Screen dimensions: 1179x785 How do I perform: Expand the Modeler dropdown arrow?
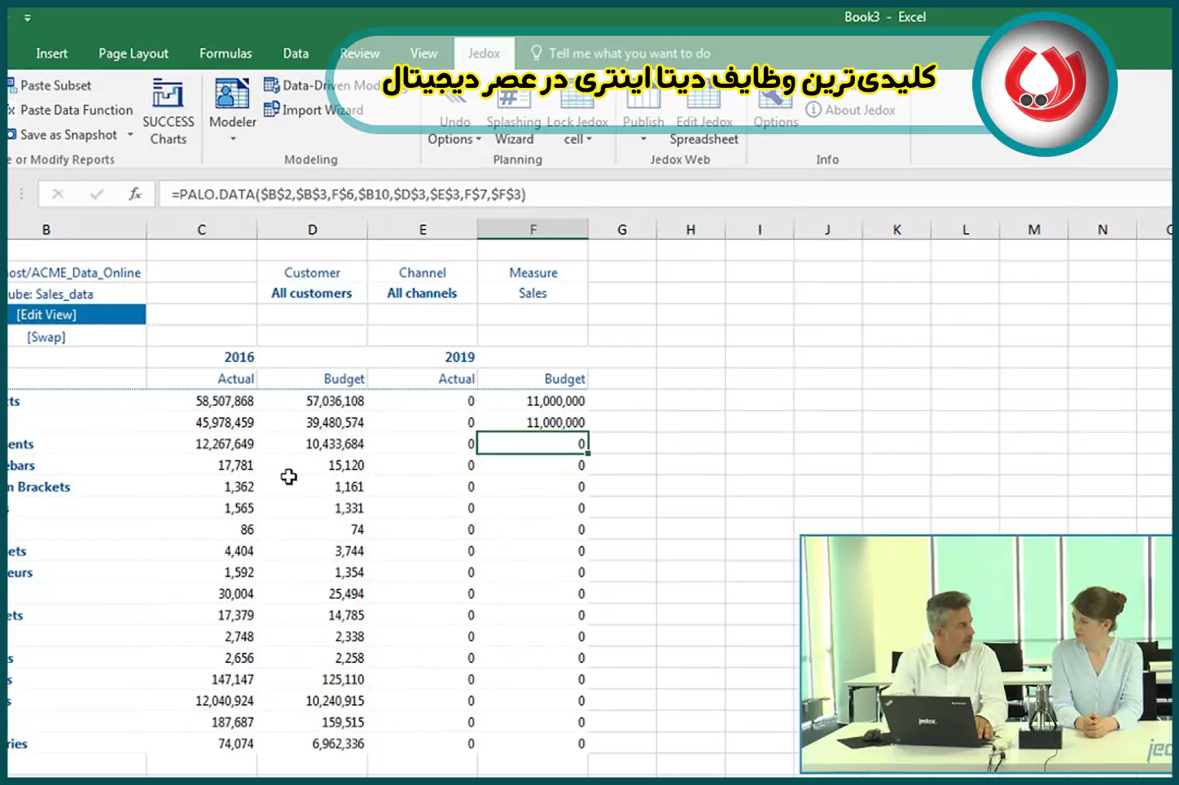[x=231, y=140]
